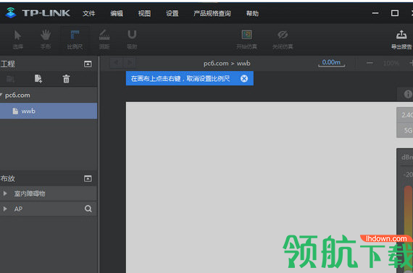Search AP models with magnifier icon

88,209
